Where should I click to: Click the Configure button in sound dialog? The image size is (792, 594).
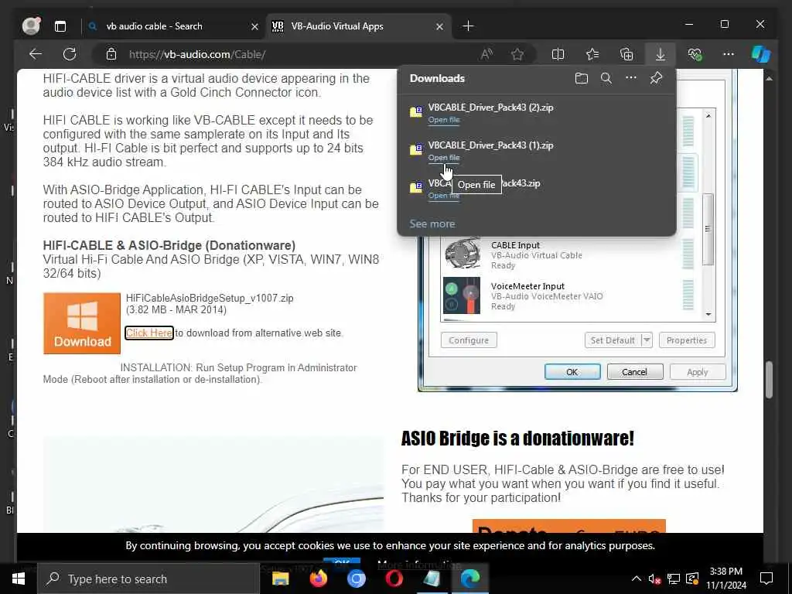[469, 340]
